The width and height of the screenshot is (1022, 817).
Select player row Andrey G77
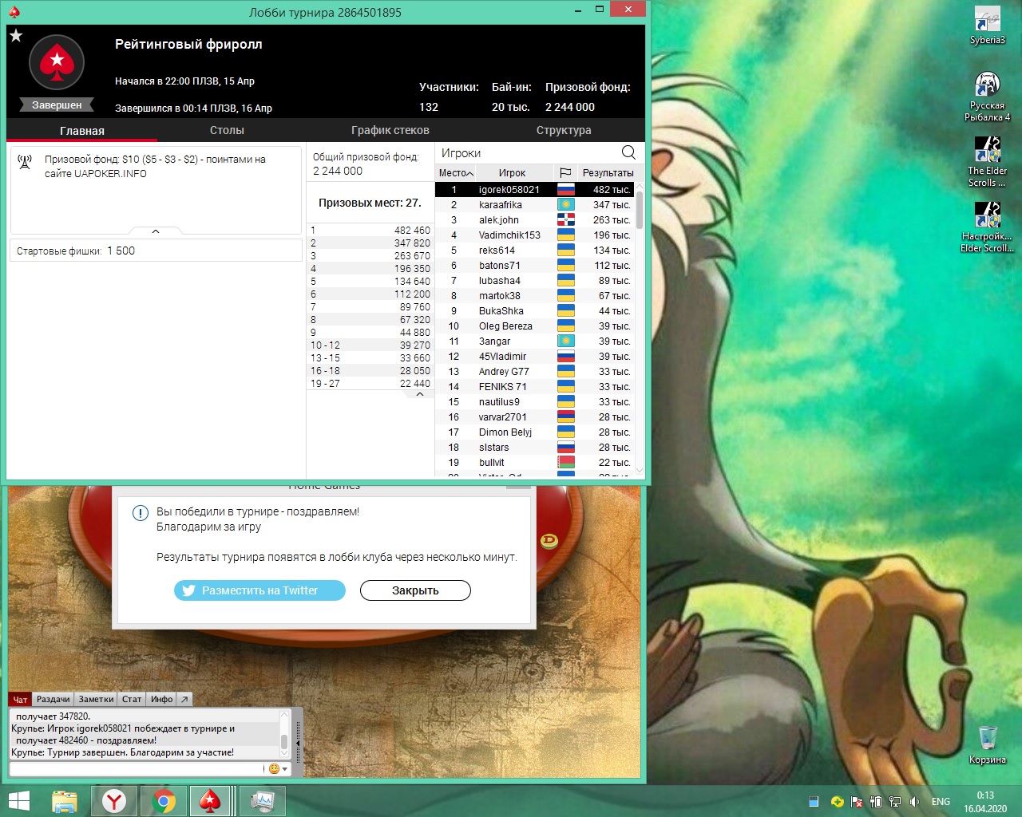(534, 372)
